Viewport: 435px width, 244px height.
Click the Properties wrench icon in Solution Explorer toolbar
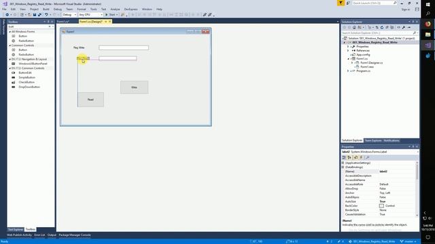pos(404,27)
